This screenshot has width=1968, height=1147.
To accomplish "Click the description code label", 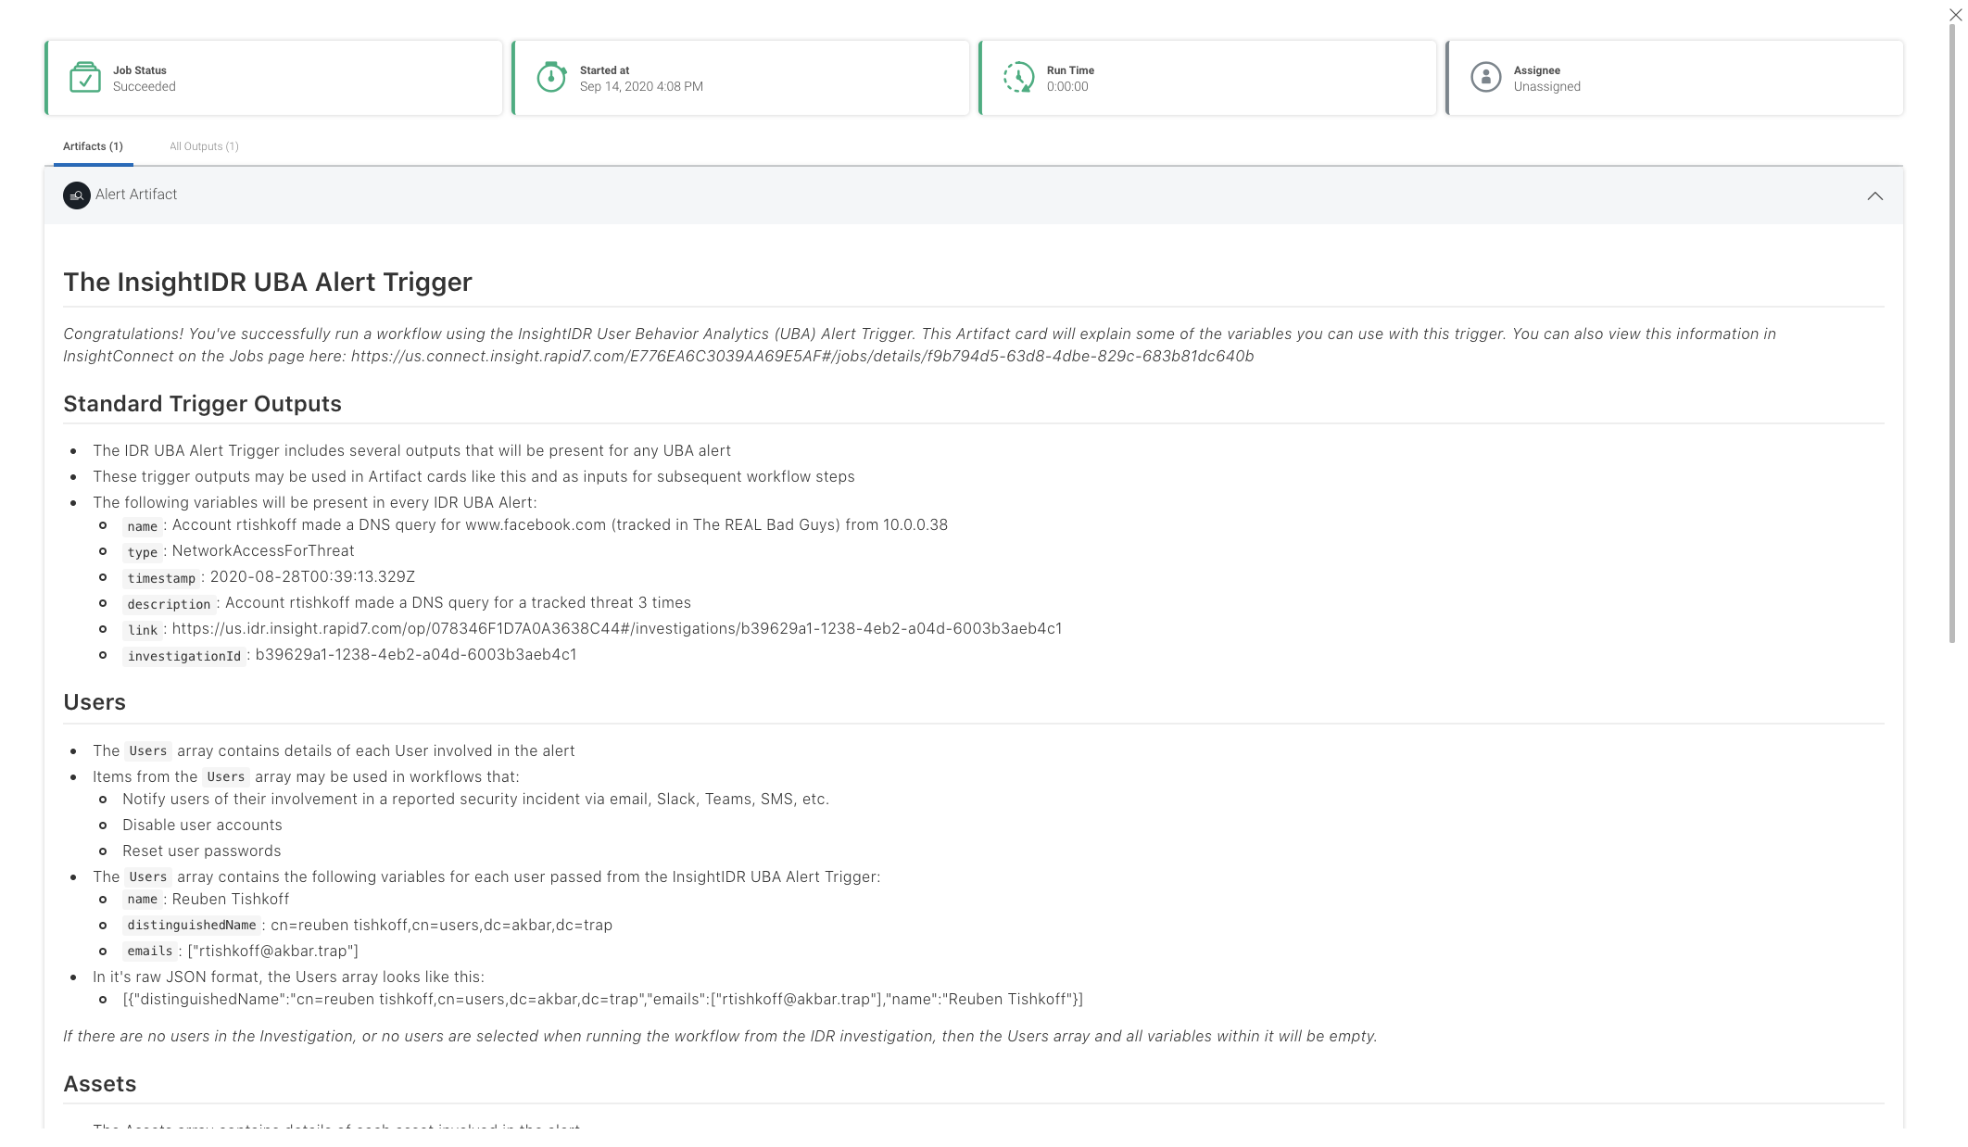I will tap(169, 604).
